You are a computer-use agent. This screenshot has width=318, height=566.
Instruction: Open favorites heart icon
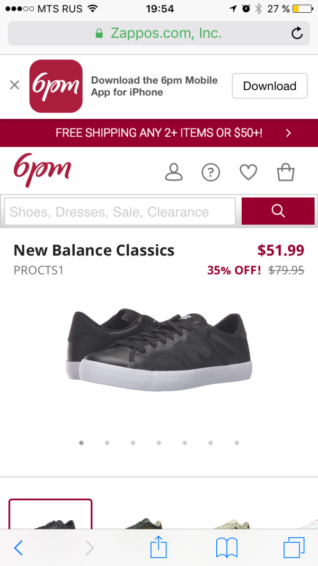(248, 172)
